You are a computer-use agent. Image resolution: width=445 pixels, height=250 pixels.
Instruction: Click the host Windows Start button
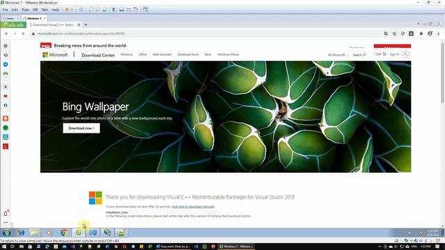(3, 247)
